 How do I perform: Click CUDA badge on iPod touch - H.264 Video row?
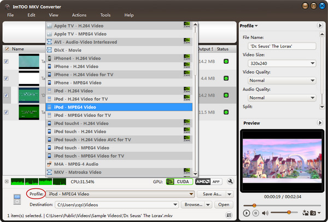187,130
